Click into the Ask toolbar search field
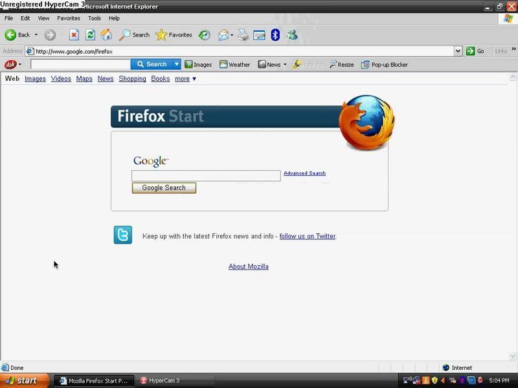This screenshot has height=388, width=518. (x=80, y=64)
